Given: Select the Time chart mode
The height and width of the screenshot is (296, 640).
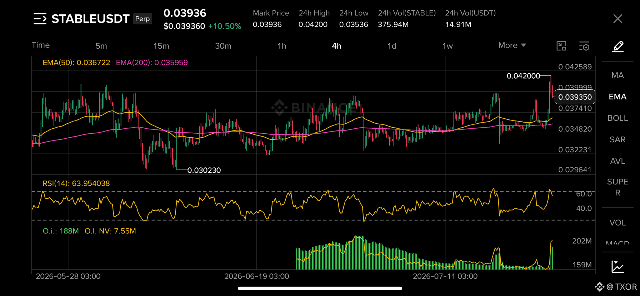Looking at the screenshot, I should [x=40, y=45].
